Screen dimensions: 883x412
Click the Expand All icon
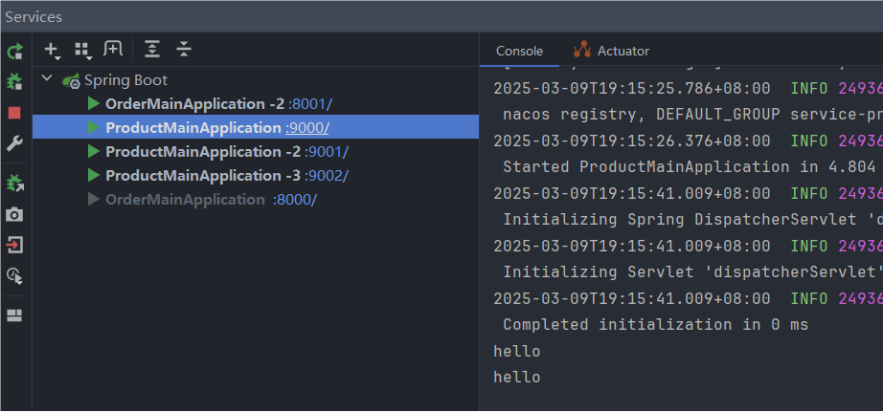pos(152,50)
